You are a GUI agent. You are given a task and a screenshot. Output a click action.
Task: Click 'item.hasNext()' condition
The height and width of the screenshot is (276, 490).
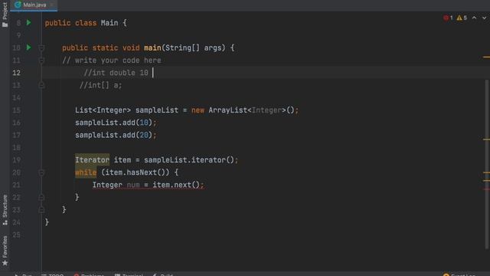pyautogui.click(x=135, y=172)
